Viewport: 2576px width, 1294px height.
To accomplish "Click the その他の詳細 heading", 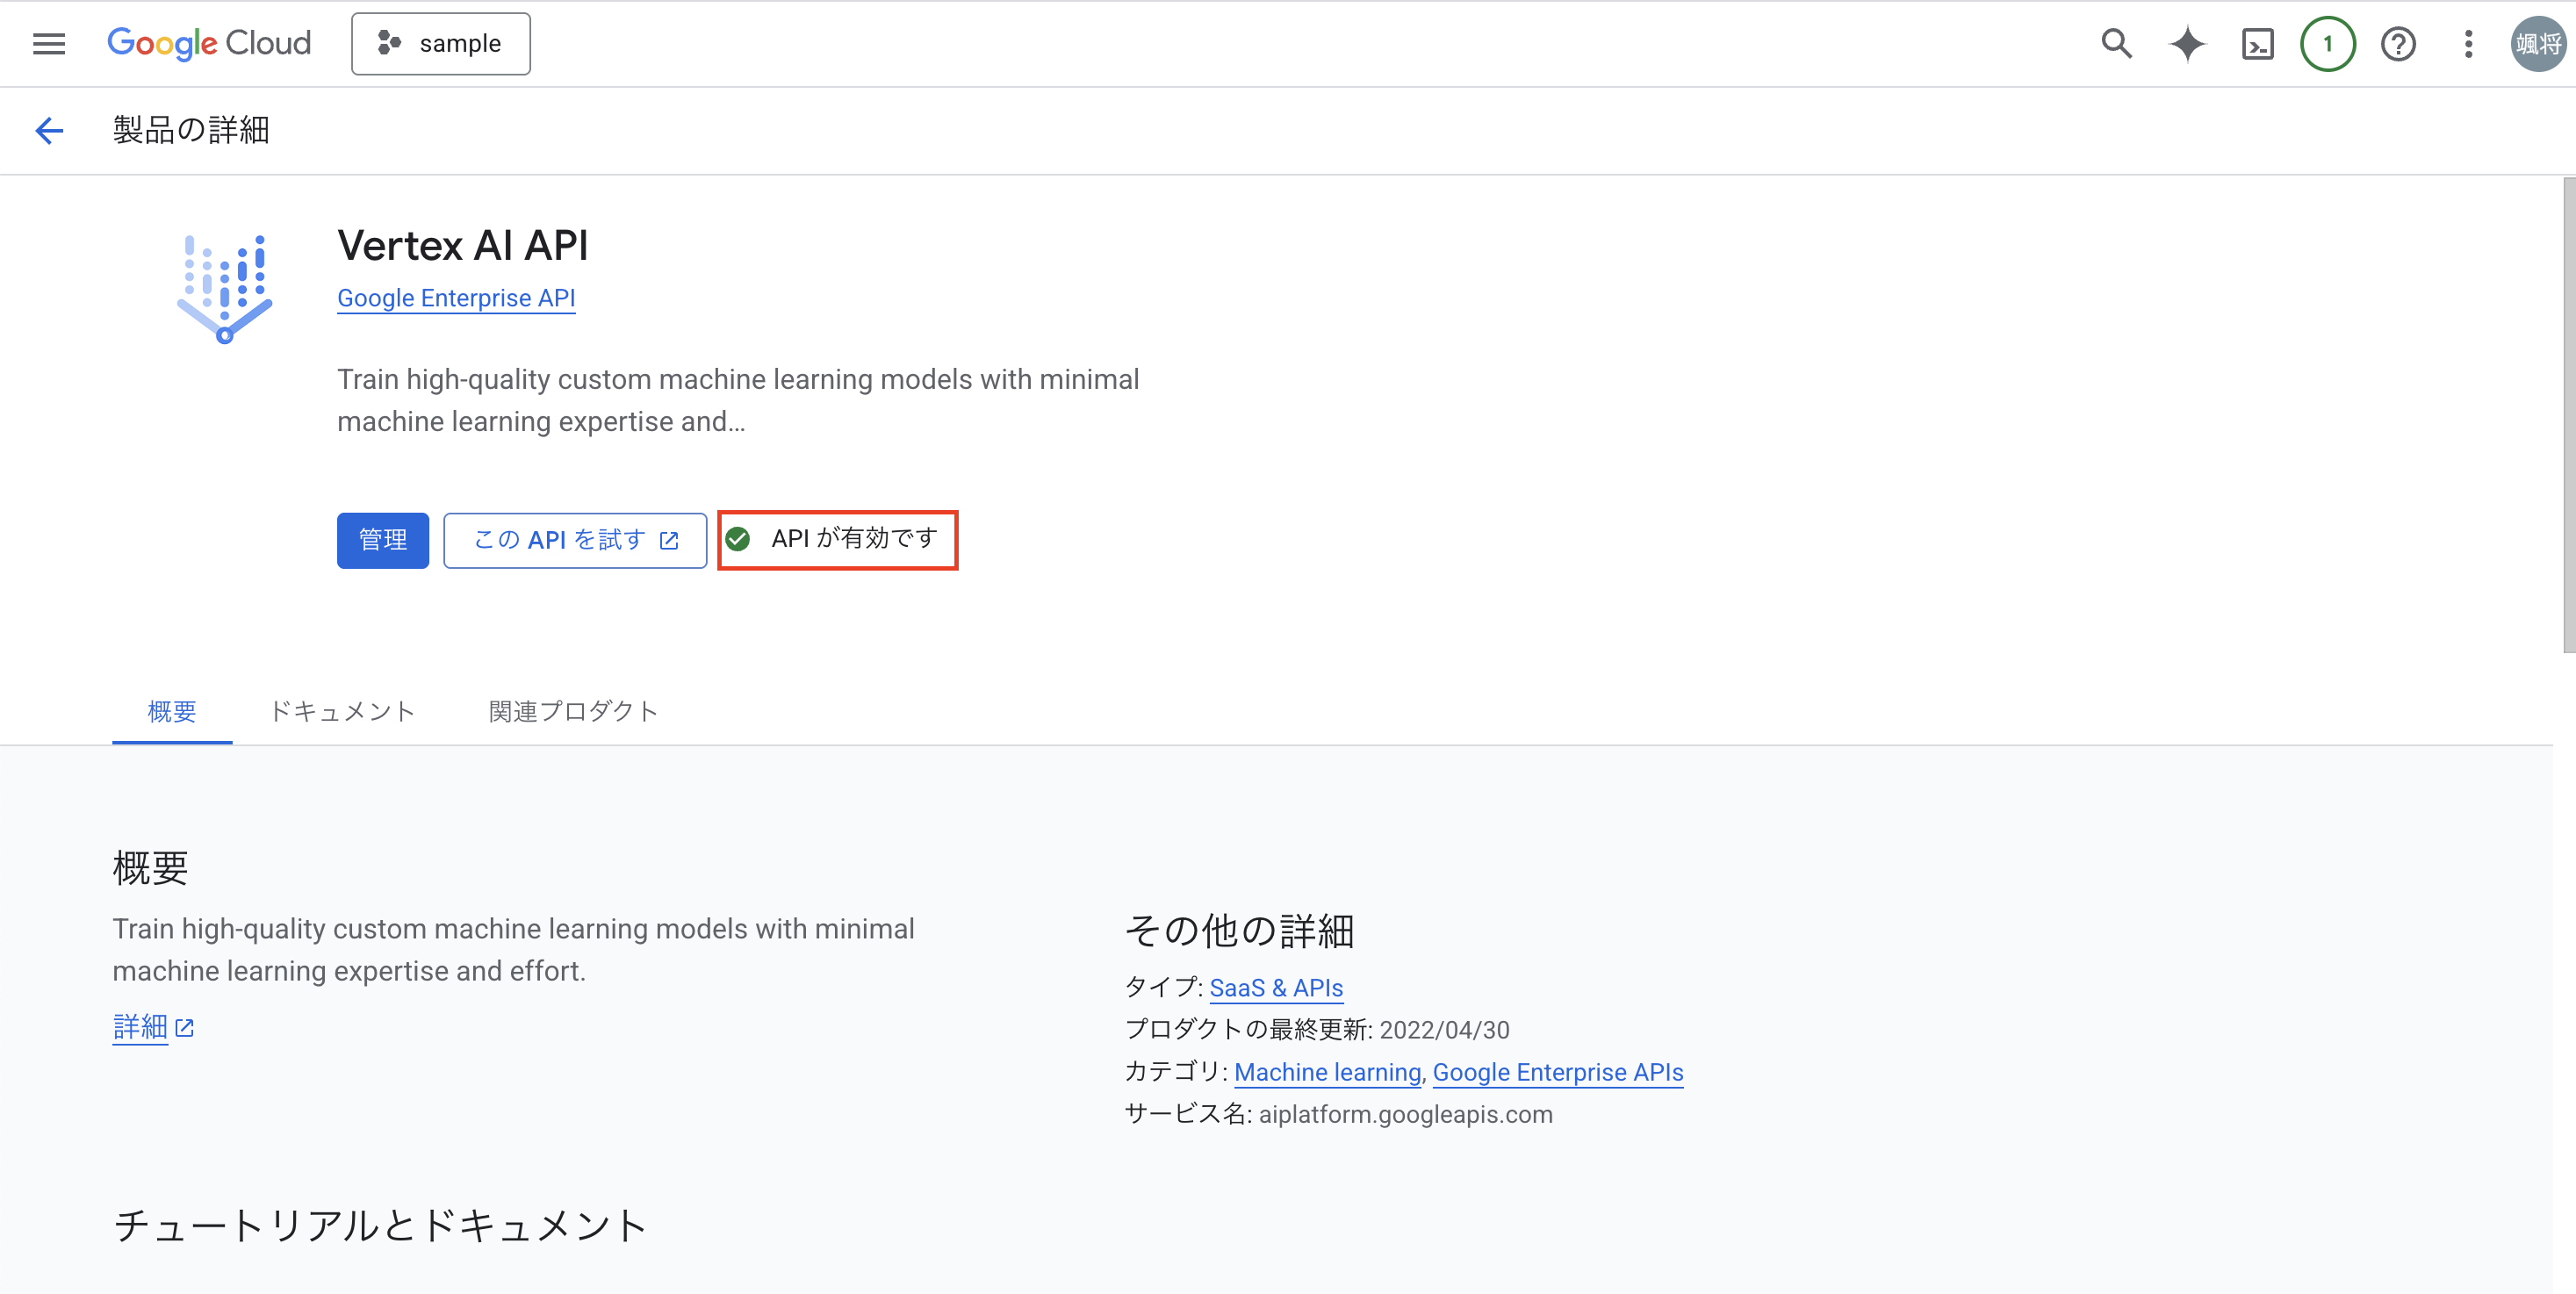I will [1239, 931].
